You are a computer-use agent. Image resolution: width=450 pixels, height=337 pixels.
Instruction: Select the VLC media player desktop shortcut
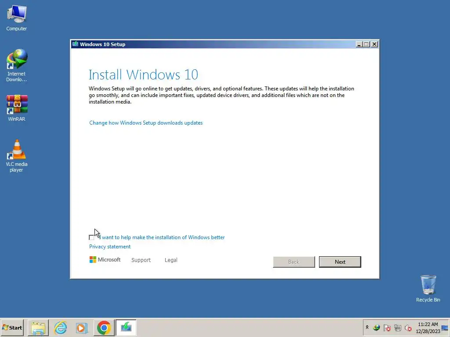coord(16,156)
